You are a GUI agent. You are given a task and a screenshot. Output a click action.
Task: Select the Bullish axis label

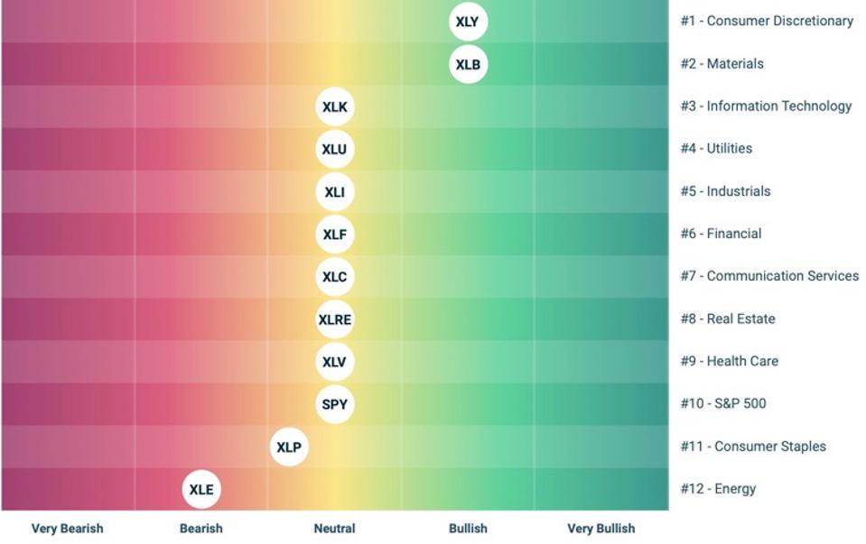tap(468, 529)
